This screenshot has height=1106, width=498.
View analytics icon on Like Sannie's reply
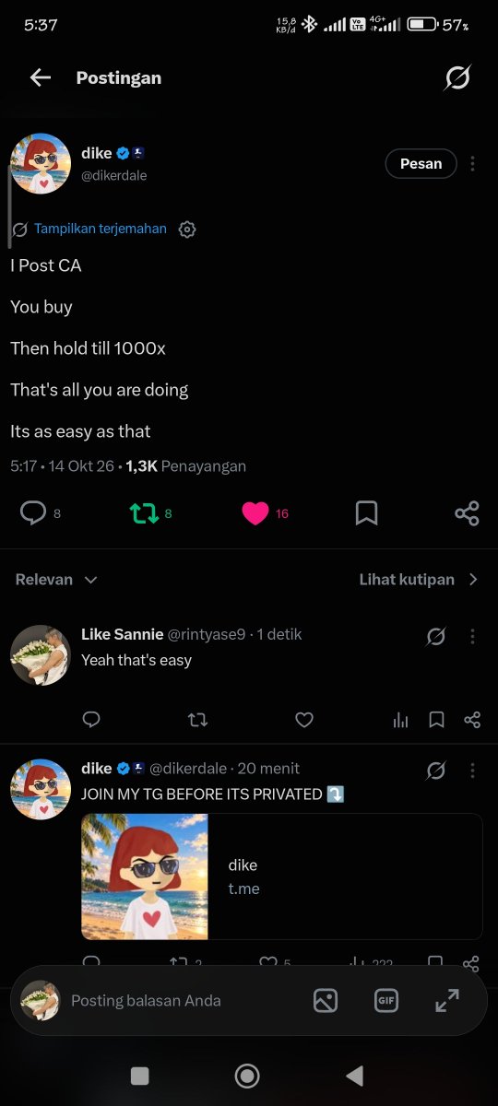pos(400,720)
